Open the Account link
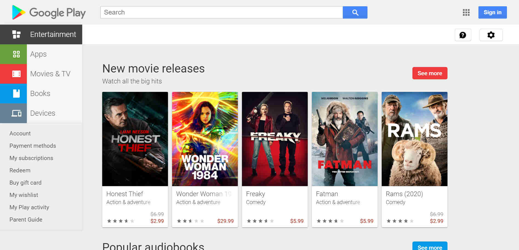Viewport: 519px width, 250px height. 20,133
